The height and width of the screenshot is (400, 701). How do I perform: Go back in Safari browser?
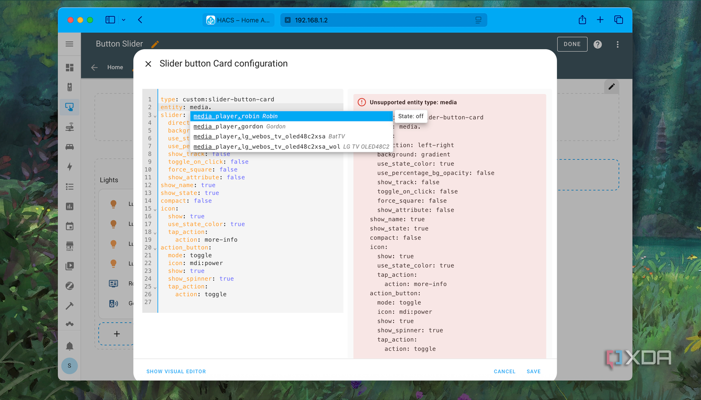pyautogui.click(x=140, y=20)
